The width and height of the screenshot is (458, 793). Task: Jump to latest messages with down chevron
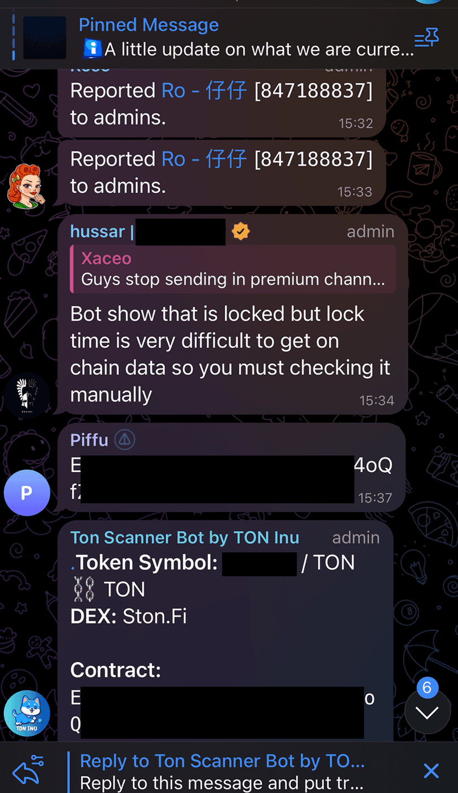[427, 713]
